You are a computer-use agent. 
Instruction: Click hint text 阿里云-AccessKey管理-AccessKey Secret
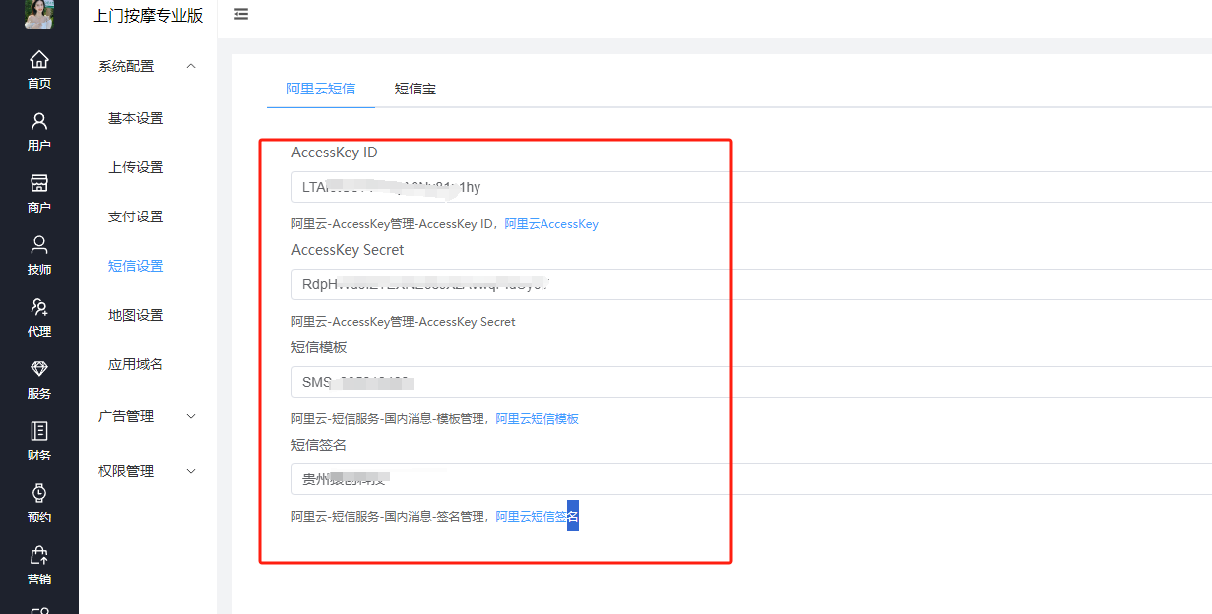click(x=404, y=322)
